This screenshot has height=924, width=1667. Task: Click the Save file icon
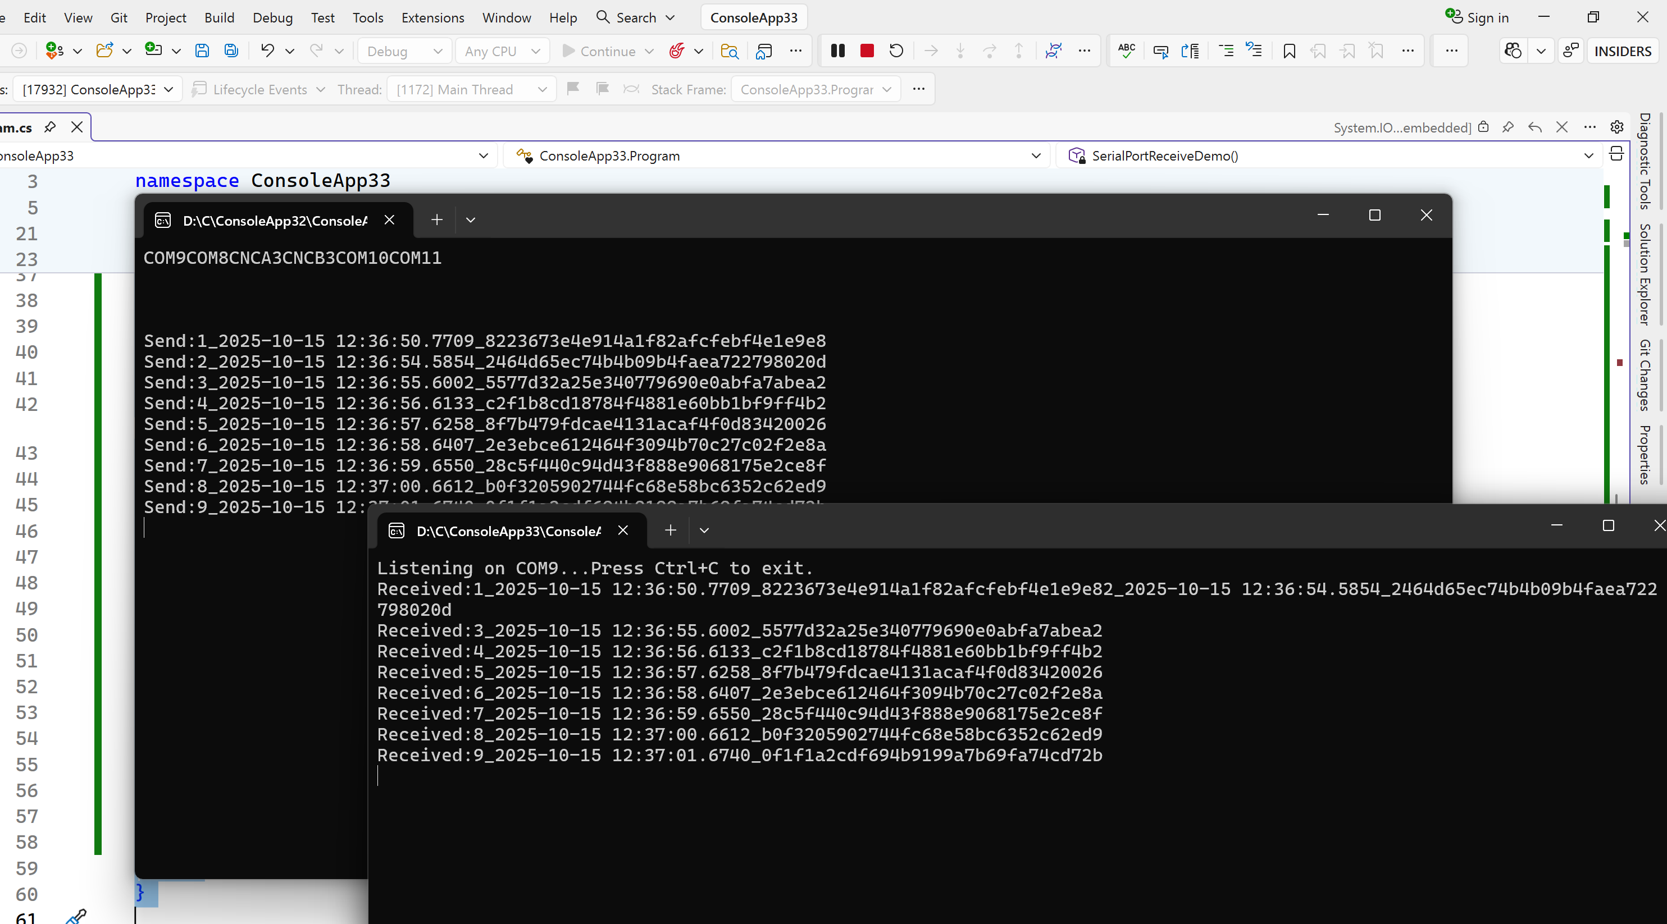(x=202, y=51)
